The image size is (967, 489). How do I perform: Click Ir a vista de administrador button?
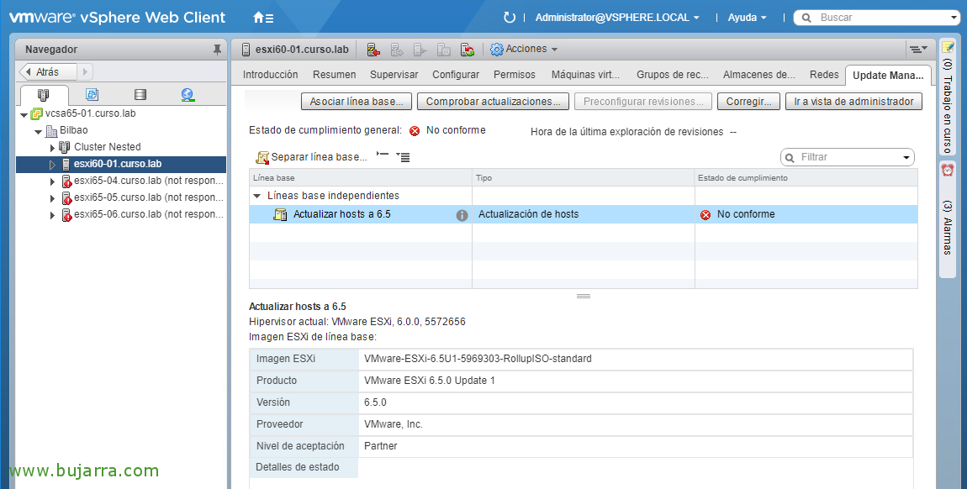click(x=853, y=102)
